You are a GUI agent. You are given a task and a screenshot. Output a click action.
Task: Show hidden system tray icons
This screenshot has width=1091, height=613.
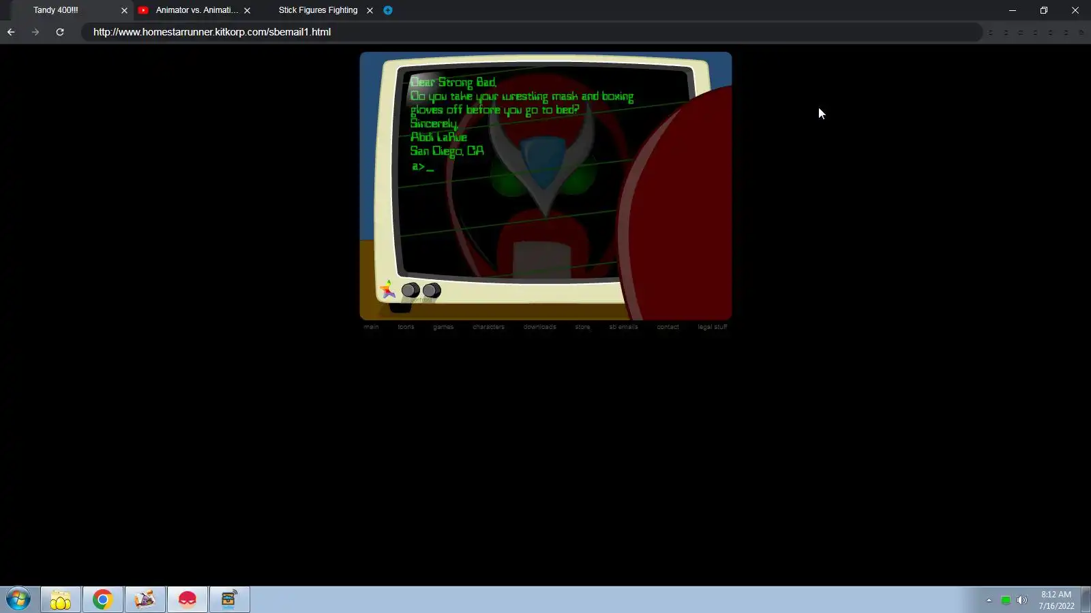[989, 600]
